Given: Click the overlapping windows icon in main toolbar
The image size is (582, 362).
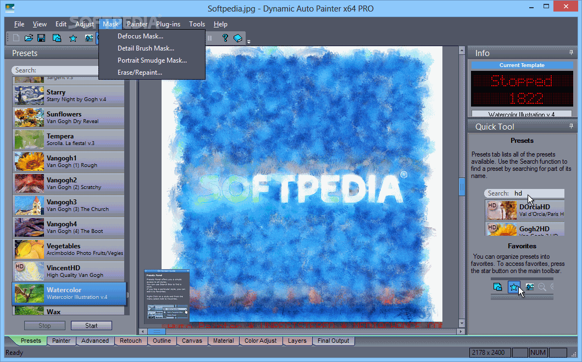Looking at the screenshot, I should coord(57,38).
